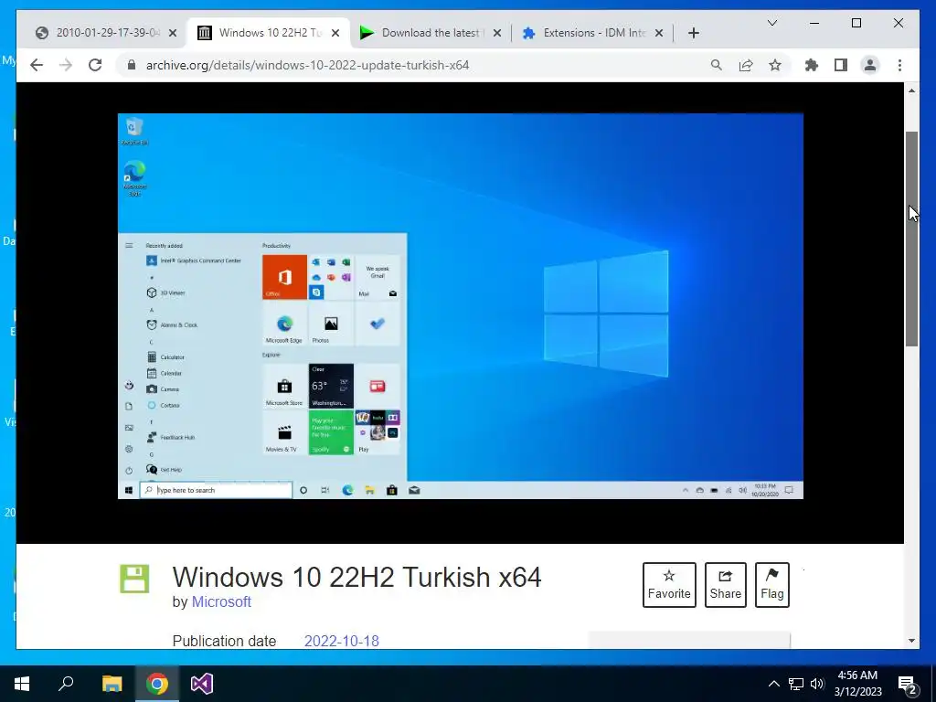Open File Explorer from taskbar
Screen dimensions: 936x702
[x=112, y=684]
